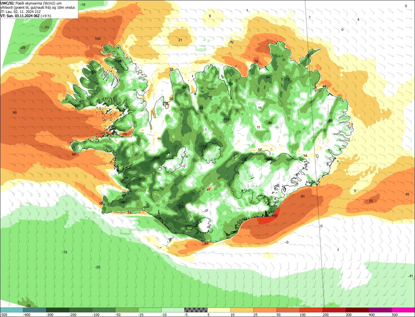Pick the -50 to -25 olive green legend swatch
The height and width of the screenshot is (317, 415).
pyautogui.click(x=127, y=310)
